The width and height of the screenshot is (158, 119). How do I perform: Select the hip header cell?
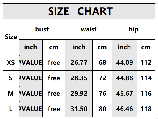pos(134,29)
